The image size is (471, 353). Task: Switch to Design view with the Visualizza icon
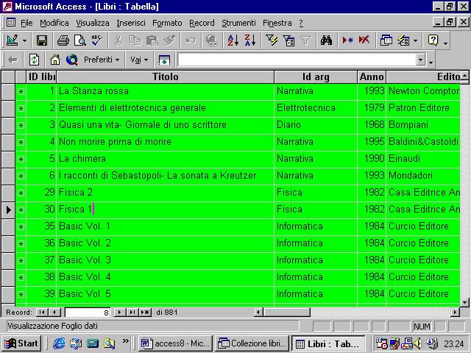coord(12,40)
